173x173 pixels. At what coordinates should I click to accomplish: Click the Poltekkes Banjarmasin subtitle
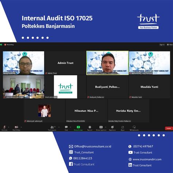48,26
